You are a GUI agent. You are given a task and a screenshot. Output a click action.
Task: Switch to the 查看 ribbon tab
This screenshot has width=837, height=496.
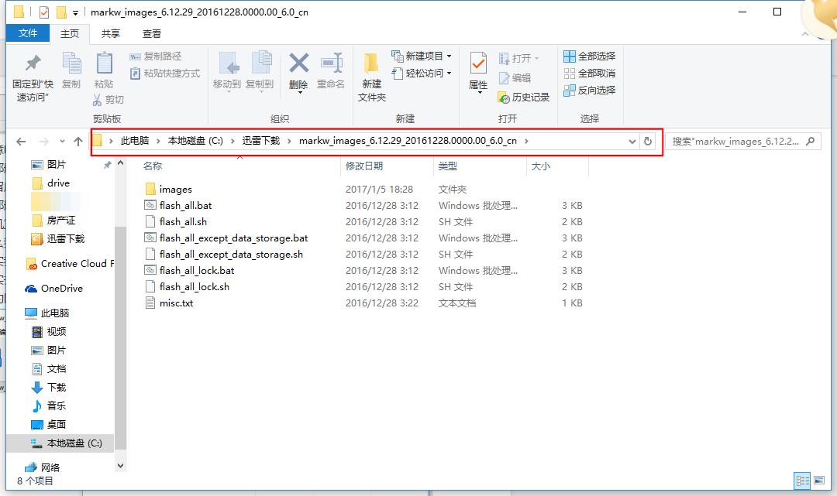coord(150,32)
